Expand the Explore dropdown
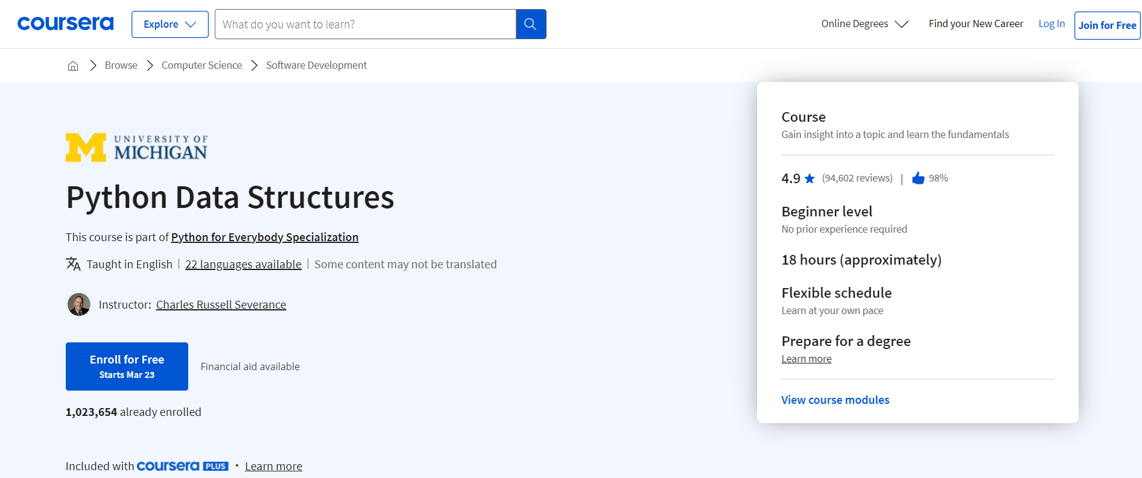1142x478 pixels. (x=170, y=24)
